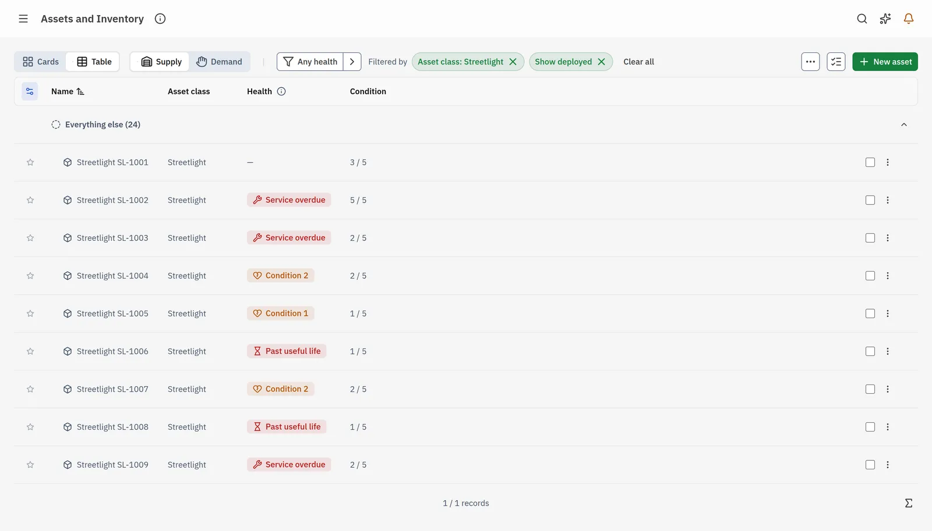The width and height of the screenshot is (932, 531).
Task: Click the info icon beside Assets and Inventory
Action: coord(160,19)
